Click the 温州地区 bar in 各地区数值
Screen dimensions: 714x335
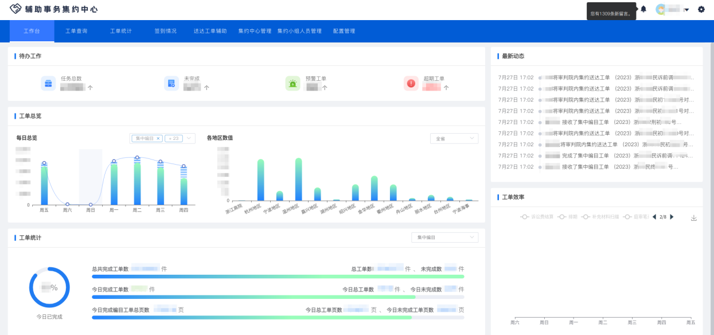click(298, 179)
